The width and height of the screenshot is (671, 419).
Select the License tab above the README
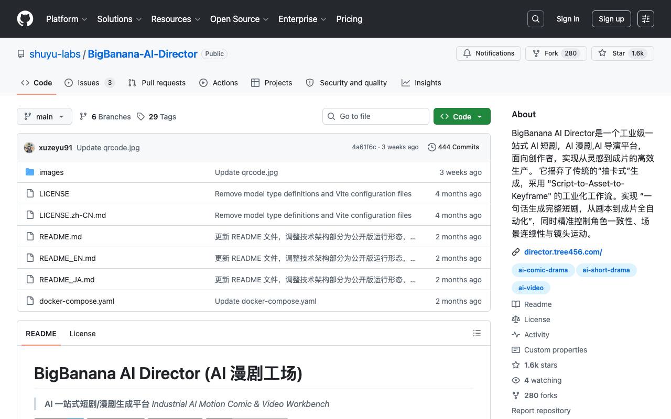(83, 334)
